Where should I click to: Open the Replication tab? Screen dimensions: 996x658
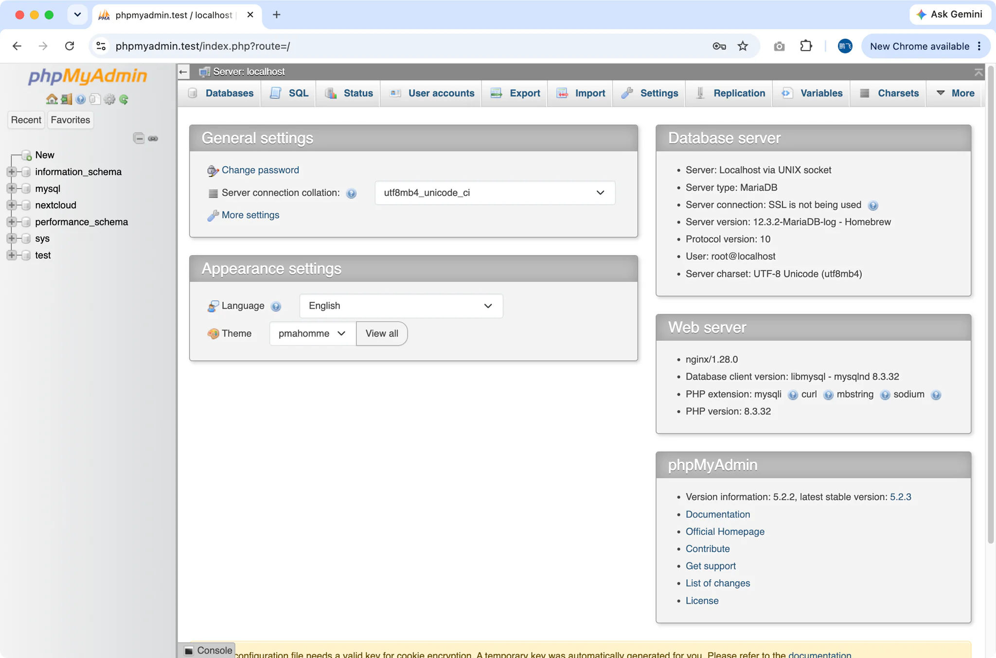coord(729,93)
